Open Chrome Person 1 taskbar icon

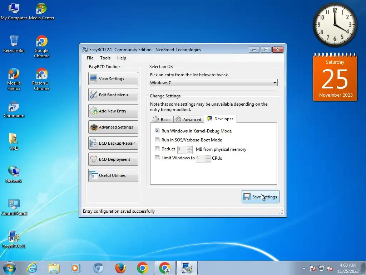tap(164, 268)
